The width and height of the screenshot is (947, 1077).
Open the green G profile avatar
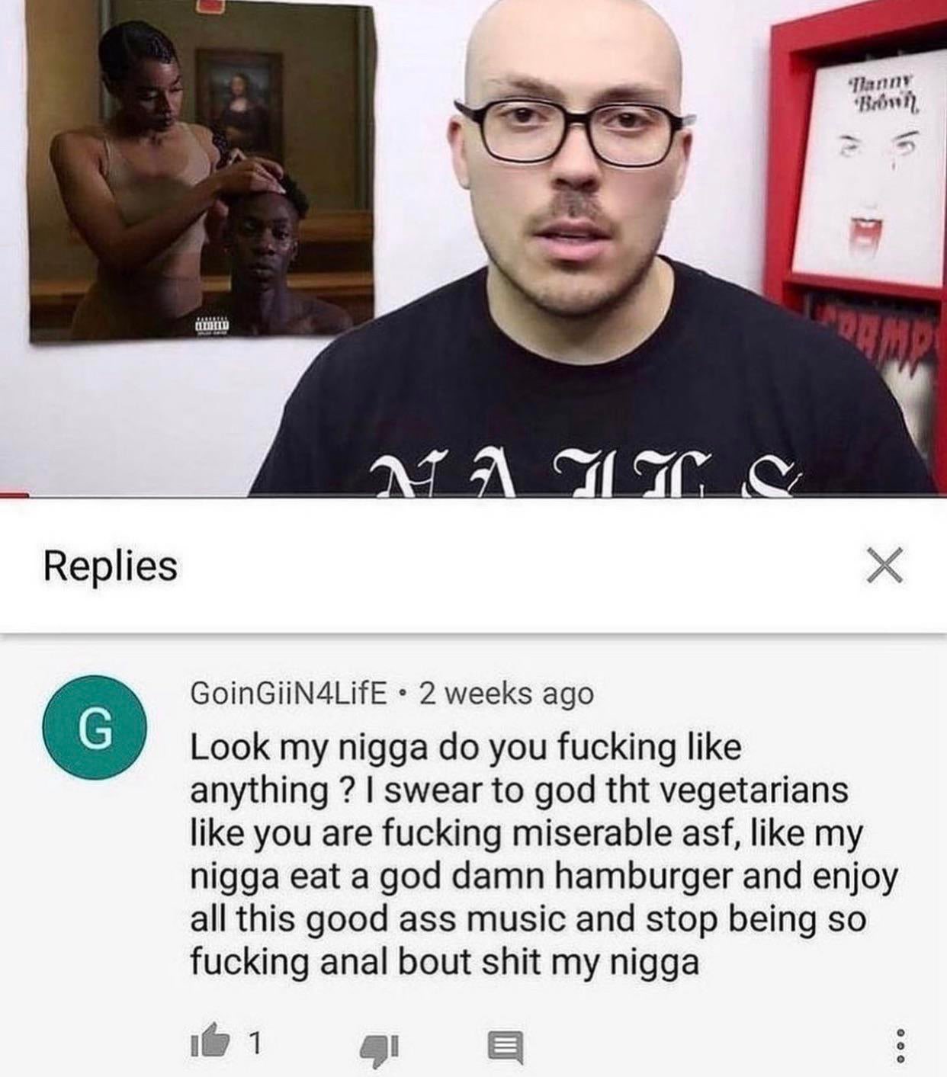(95, 726)
